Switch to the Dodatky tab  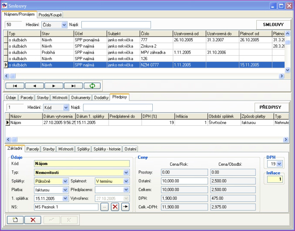[x=101, y=97]
